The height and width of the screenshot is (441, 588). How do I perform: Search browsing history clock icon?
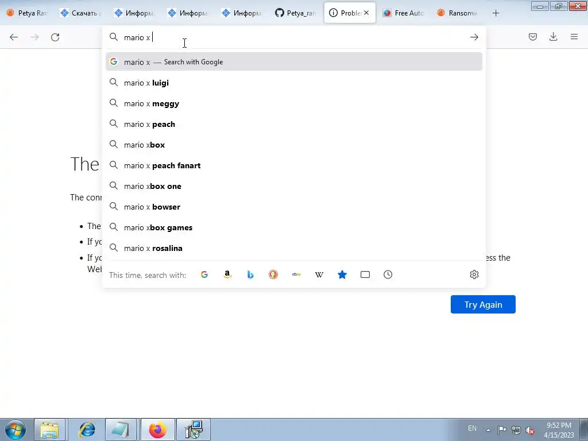pyautogui.click(x=388, y=274)
